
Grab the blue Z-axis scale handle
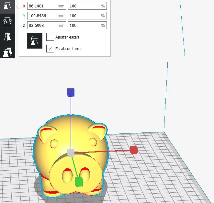point(71,92)
